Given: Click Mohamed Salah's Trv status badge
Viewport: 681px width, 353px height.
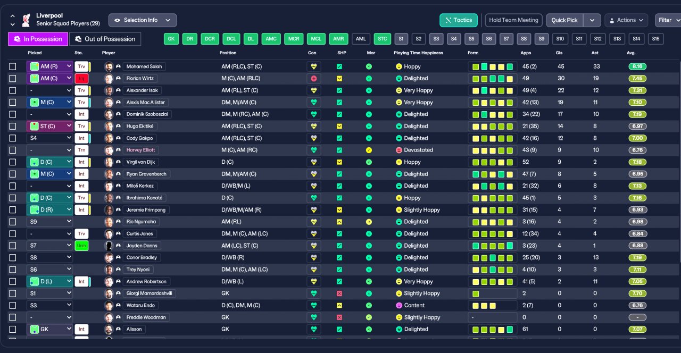Looking at the screenshot, I should point(81,66).
